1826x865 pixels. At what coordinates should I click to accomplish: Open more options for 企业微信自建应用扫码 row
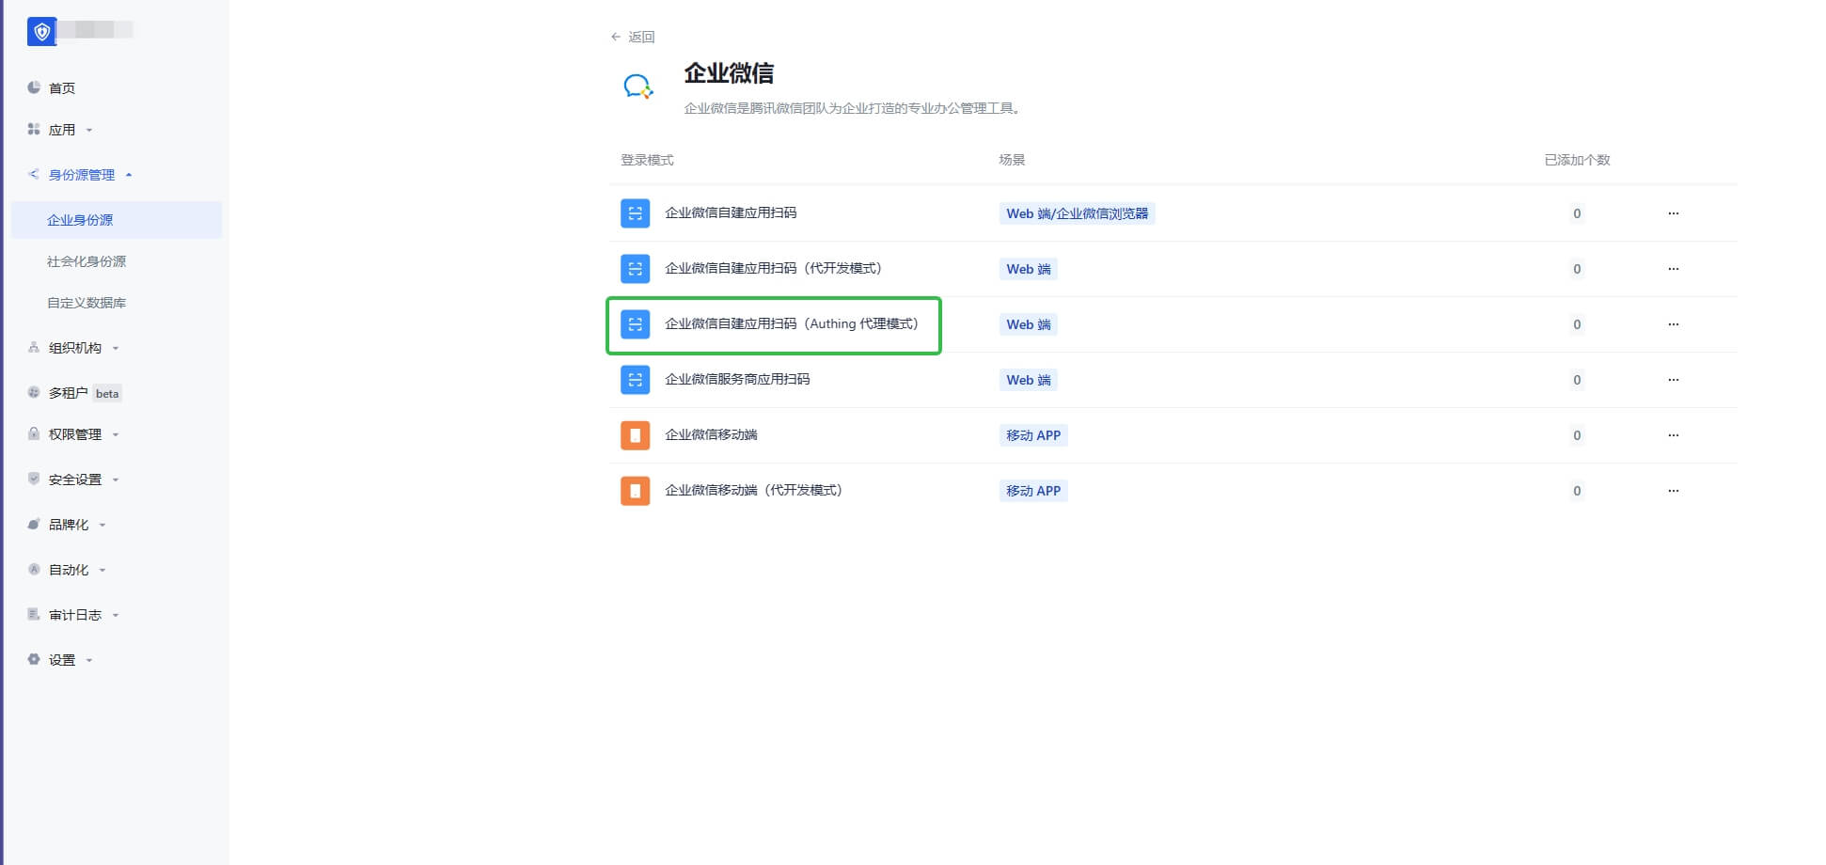(1673, 213)
